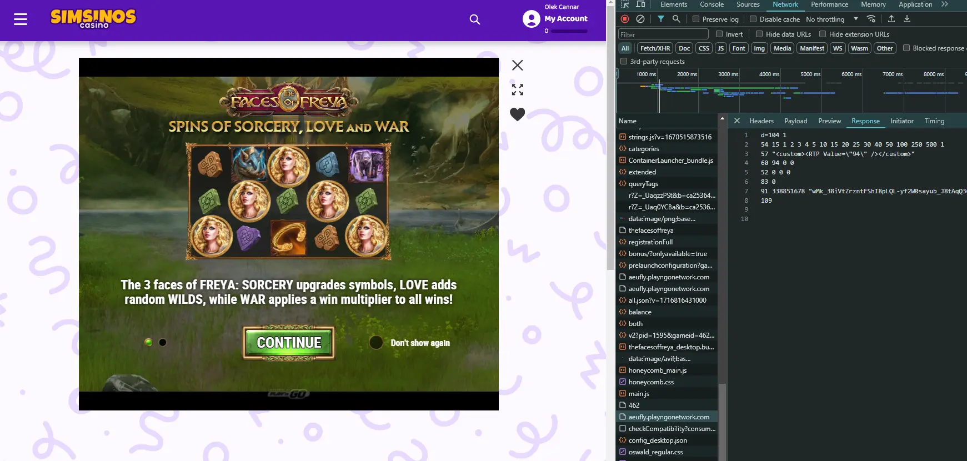This screenshot has width=967, height=461.
Task: Filter requests by WS type
Action: 838,48
